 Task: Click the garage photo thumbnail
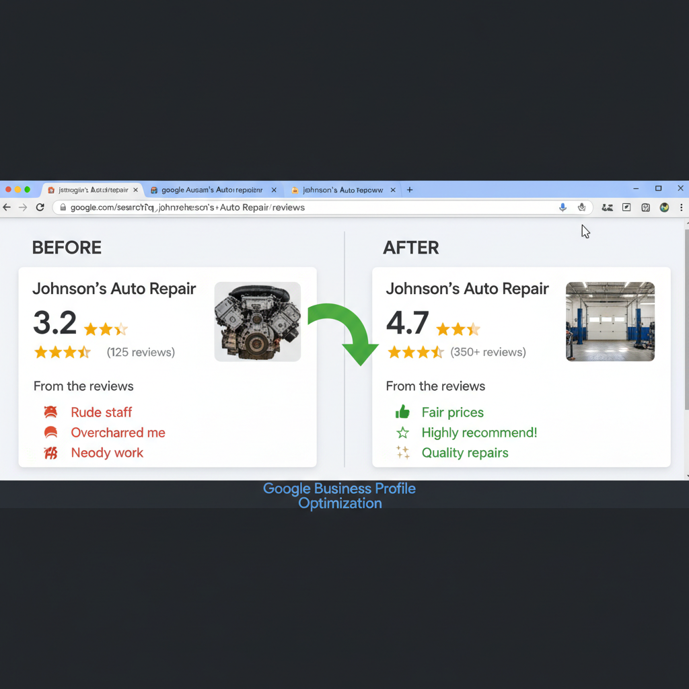click(610, 322)
